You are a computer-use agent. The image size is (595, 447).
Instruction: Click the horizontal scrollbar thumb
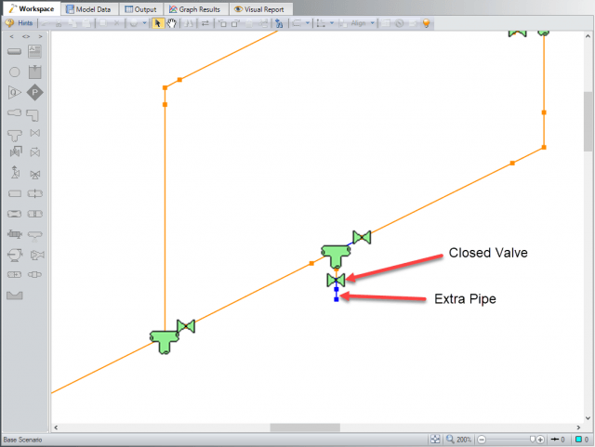(305, 427)
